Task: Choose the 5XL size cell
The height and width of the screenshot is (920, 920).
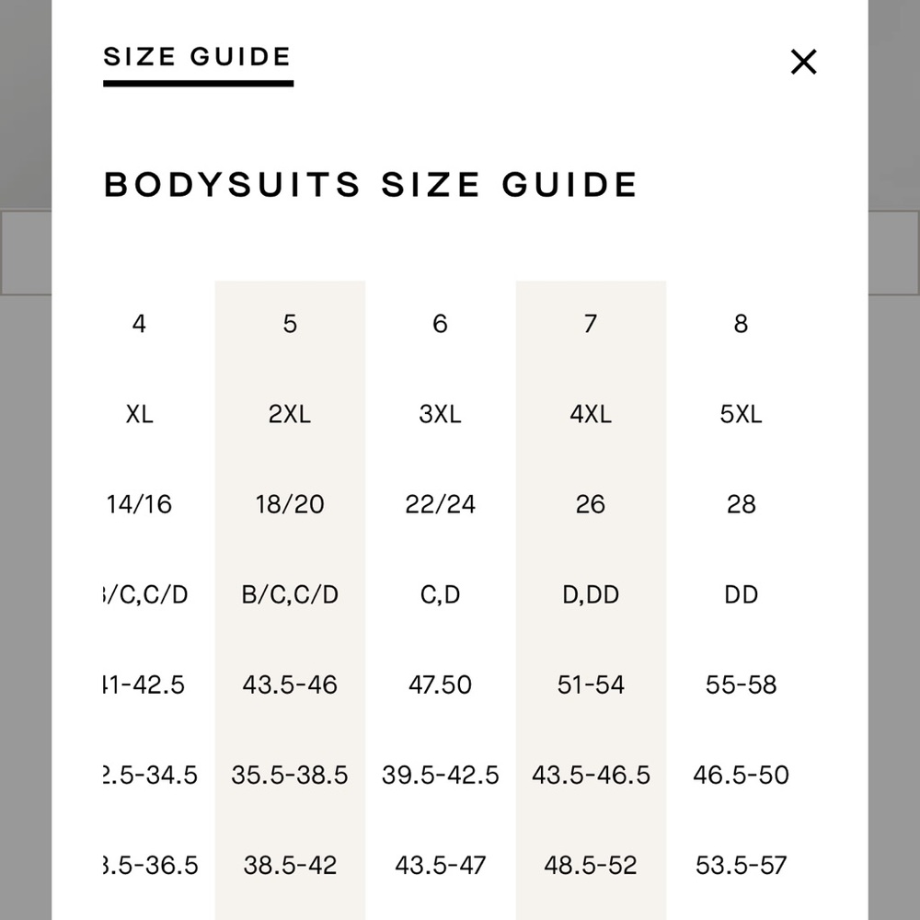Action: coord(741,414)
